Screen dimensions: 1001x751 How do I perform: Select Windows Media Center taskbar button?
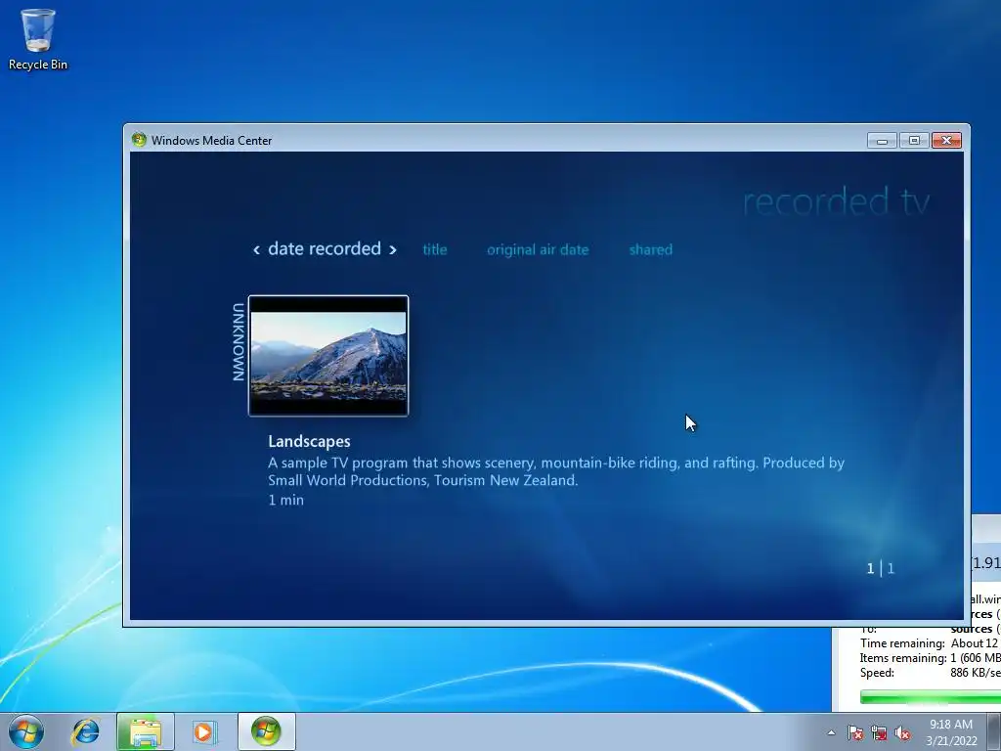[266, 731]
